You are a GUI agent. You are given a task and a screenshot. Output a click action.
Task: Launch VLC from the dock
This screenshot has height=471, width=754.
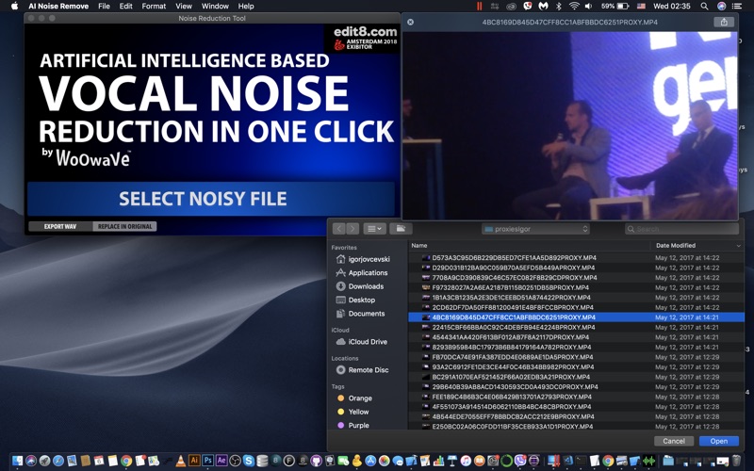pyautogui.click(x=181, y=461)
